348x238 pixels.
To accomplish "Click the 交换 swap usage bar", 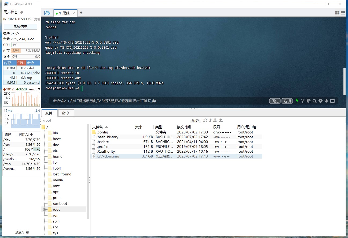I will (x=25, y=56).
